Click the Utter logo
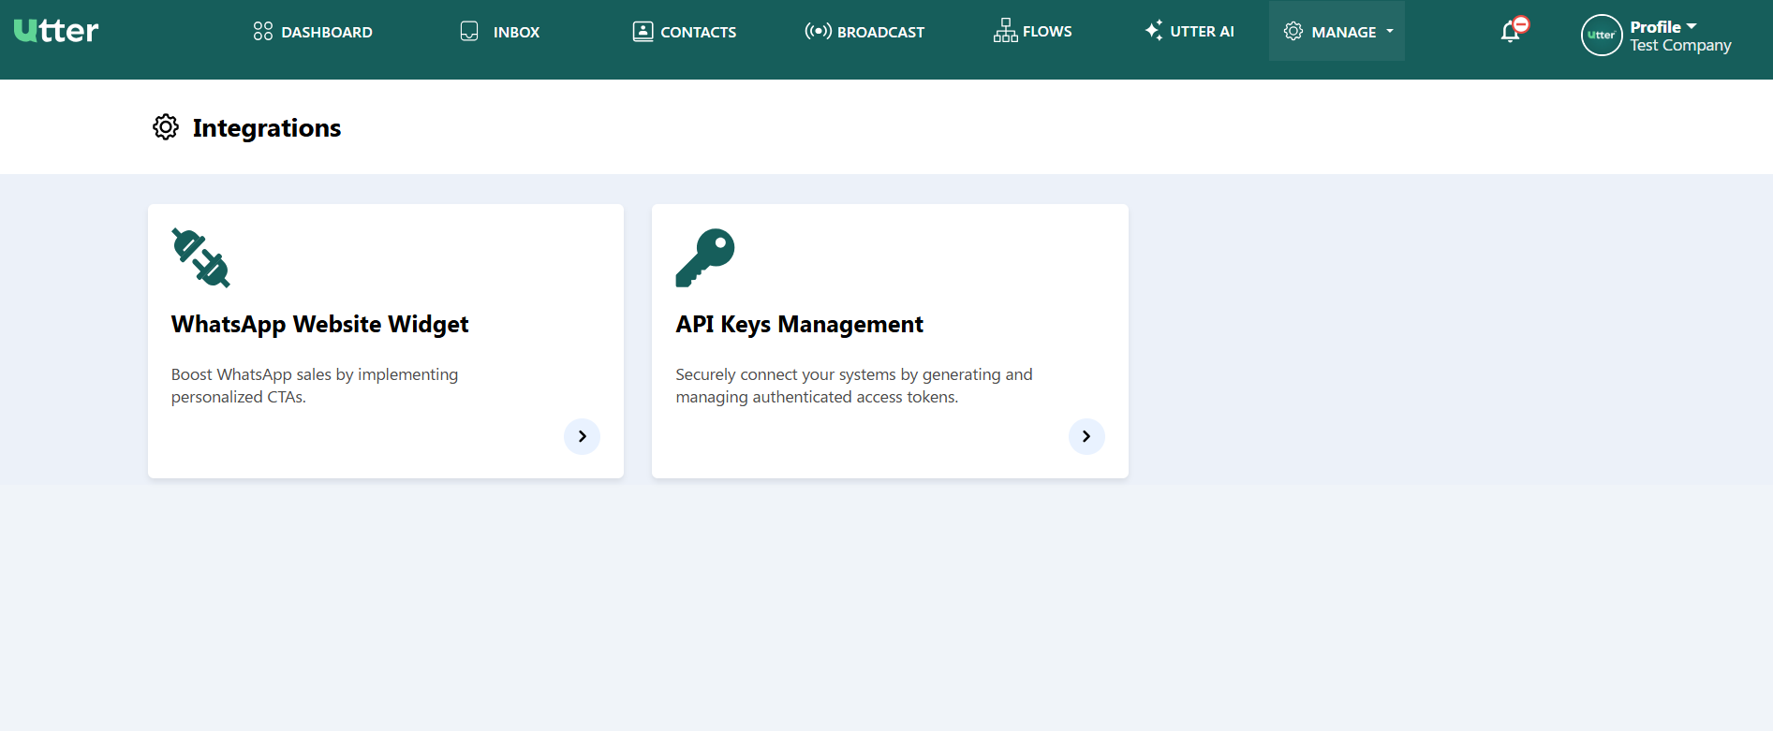Image resolution: width=1773 pixels, height=731 pixels. (x=56, y=31)
